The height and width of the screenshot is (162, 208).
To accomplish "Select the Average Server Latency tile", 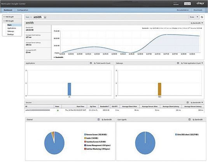I will (38, 44).
